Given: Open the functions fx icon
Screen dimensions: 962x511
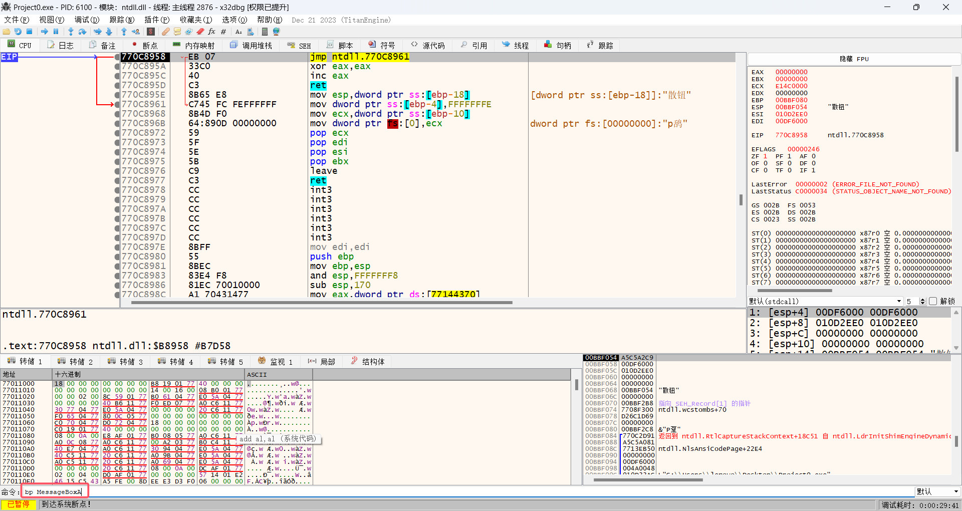Looking at the screenshot, I should point(212,32).
